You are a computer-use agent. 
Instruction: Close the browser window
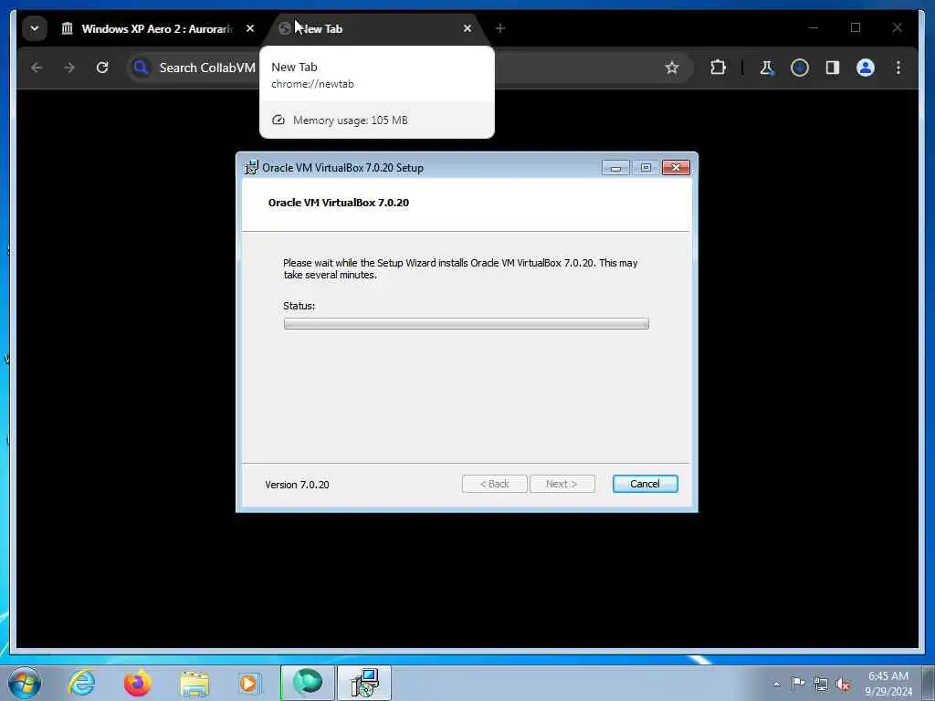[x=898, y=27]
